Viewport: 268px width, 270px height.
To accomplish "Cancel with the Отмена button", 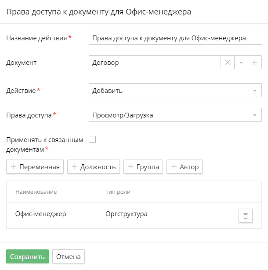I will click(x=69, y=256).
